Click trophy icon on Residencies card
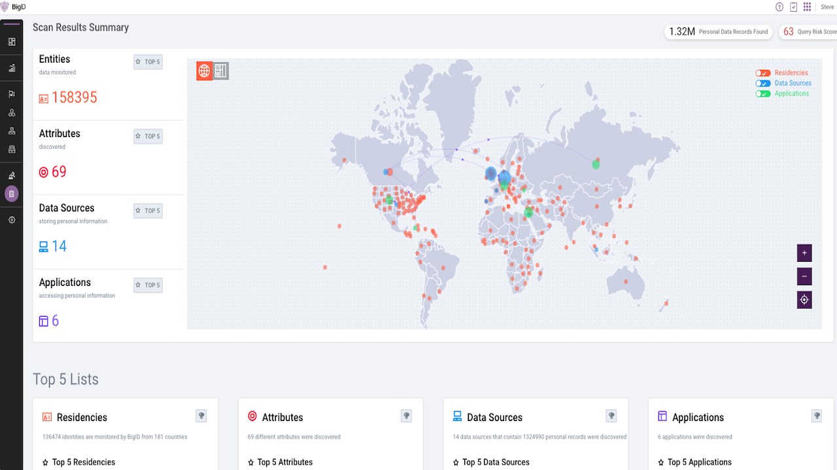 click(x=201, y=416)
